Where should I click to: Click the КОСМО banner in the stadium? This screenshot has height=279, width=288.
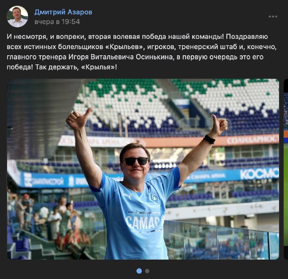point(259,174)
